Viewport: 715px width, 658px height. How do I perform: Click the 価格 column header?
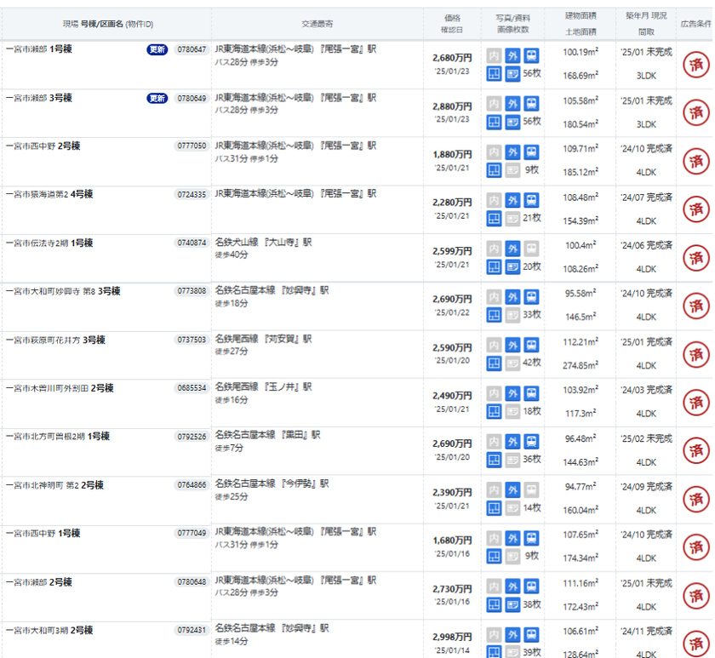pyautogui.click(x=452, y=18)
